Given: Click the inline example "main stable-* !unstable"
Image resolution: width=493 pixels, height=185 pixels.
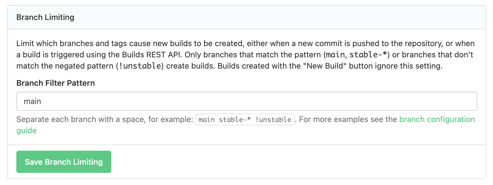Looking at the screenshot, I should coord(245,119).
